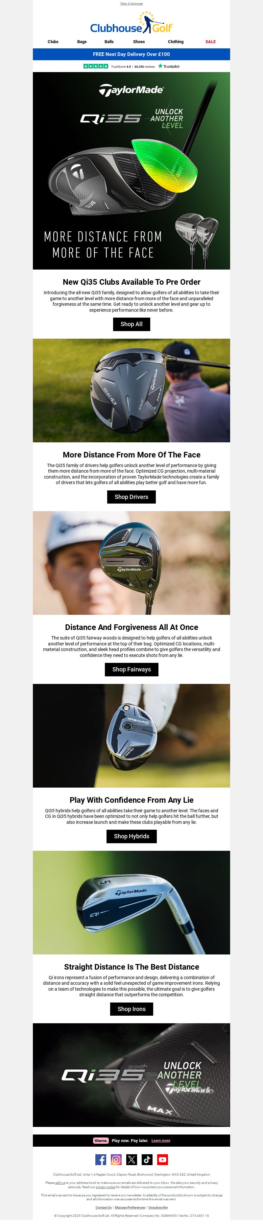263x1226 pixels.
Task: Open the Instagram social icon
Action: point(116,1160)
